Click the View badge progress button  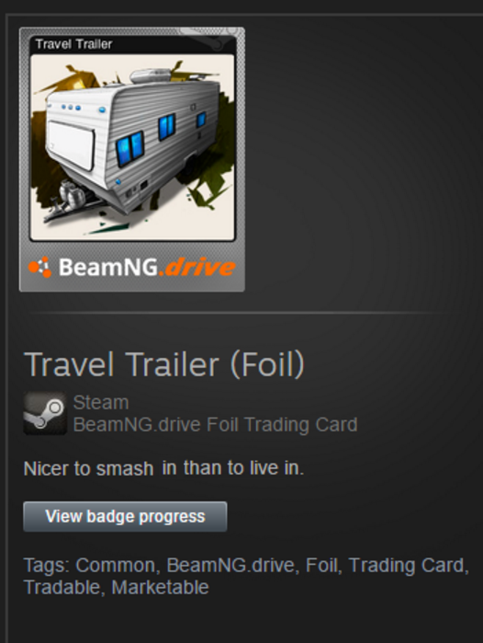click(x=125, y=516)
